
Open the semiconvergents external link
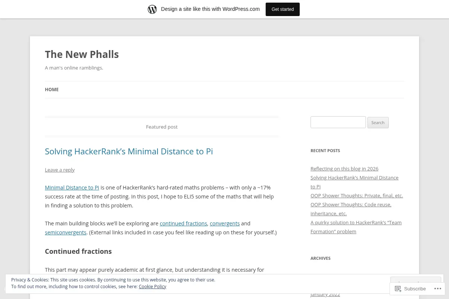(66, 232)
